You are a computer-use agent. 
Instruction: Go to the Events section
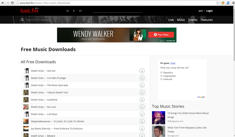[x=193, y=20]
